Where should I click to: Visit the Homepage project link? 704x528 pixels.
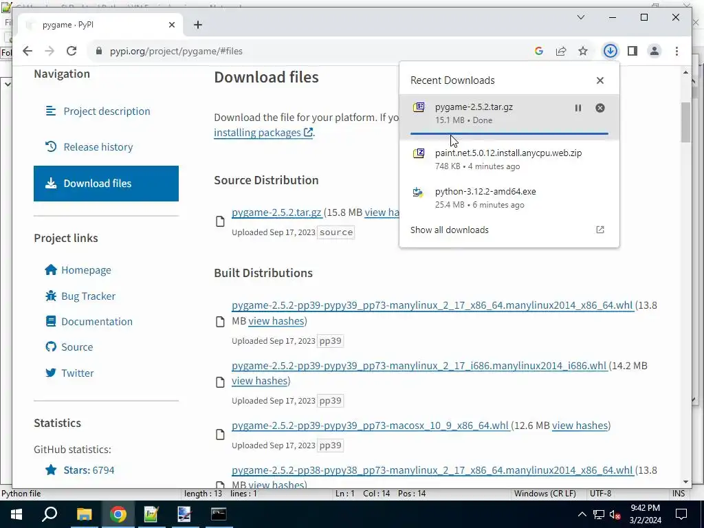86,269
